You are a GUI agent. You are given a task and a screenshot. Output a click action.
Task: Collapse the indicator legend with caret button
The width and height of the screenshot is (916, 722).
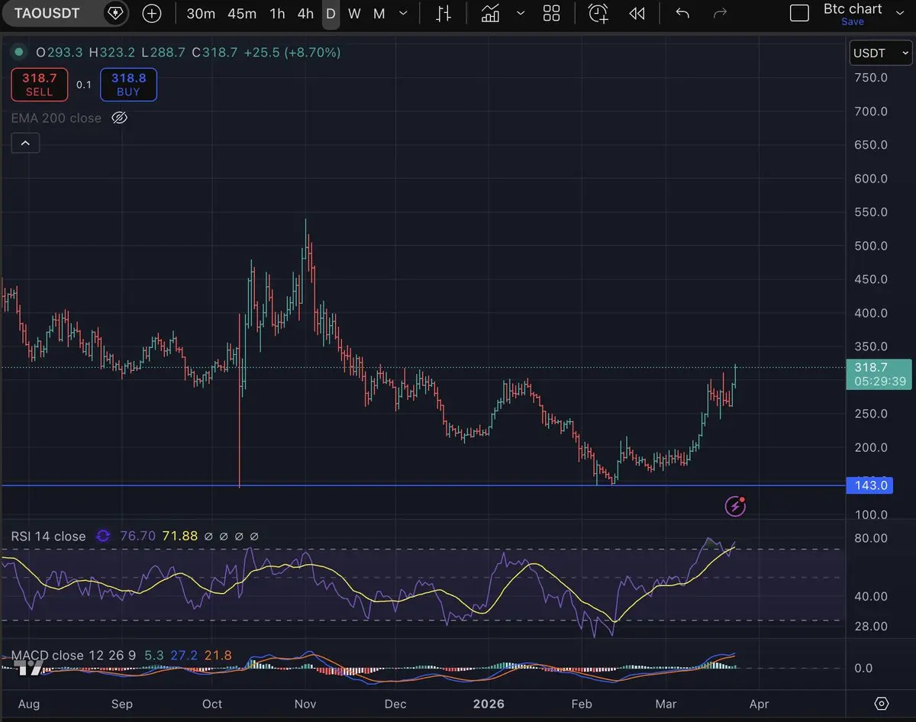click(x=25, y=143)
